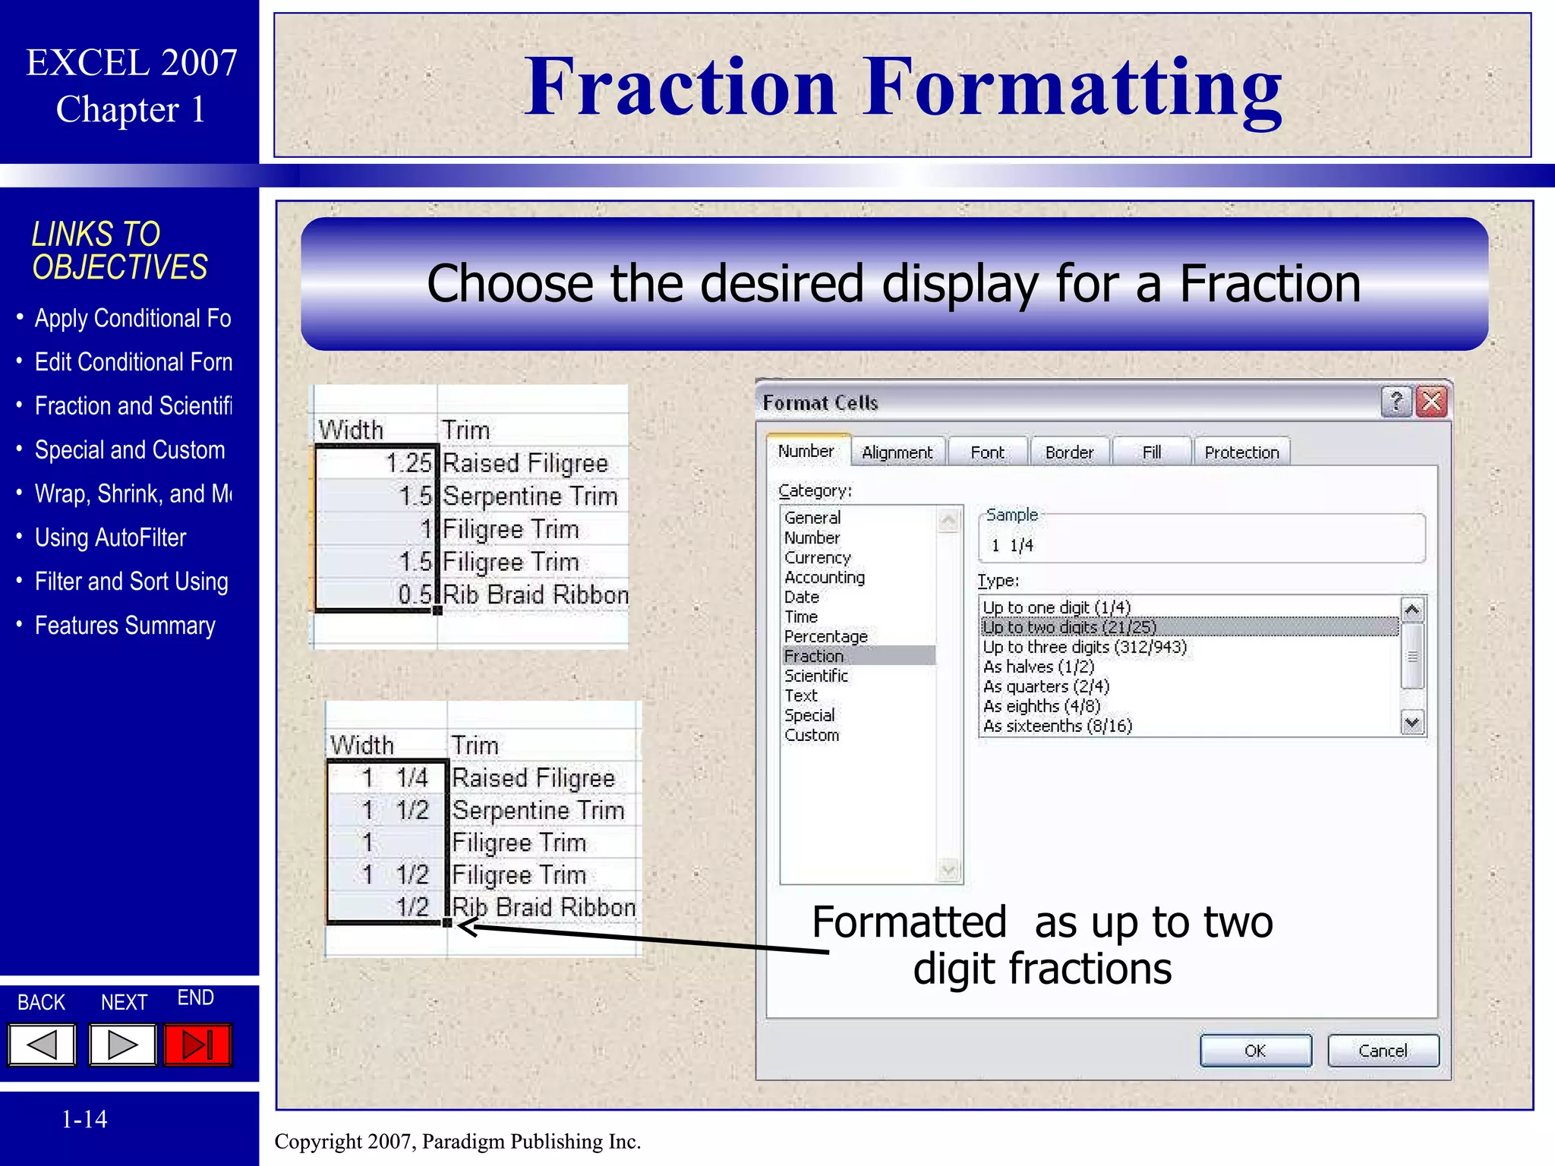The height and width of the screenshot is (1166, 1555).
Task: Click the Format Cells help question mark
Action: [1396, 402]
